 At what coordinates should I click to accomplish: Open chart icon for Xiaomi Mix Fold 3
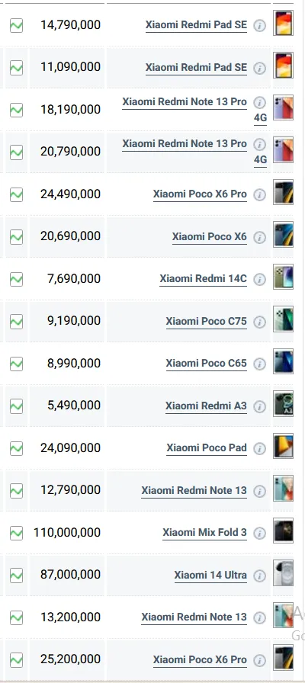click(16, 532)
